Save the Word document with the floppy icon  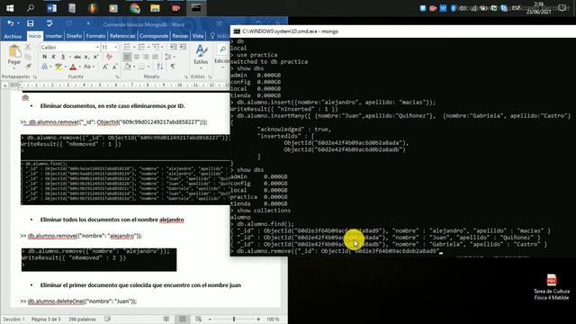tap(30, 23)
